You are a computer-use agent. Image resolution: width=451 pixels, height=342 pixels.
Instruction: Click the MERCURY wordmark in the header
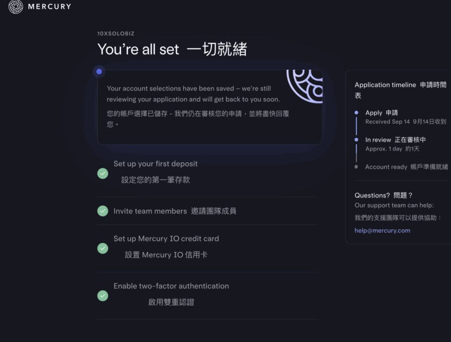click(x=50, y=7)
